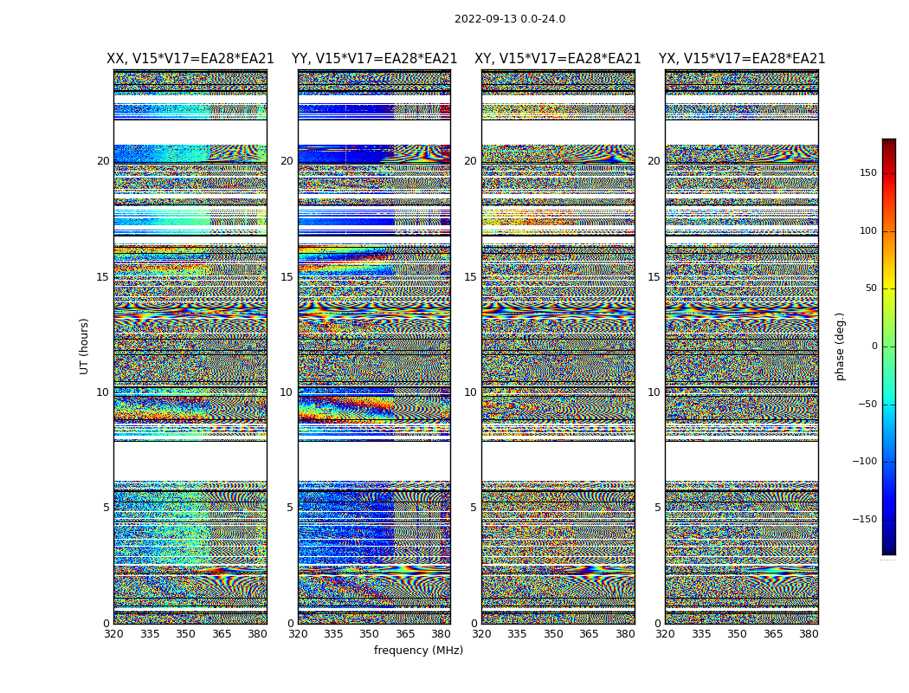Click the 380 tick under the YX plot
Viewport: 909px width, 693px height.
point(809,634)
